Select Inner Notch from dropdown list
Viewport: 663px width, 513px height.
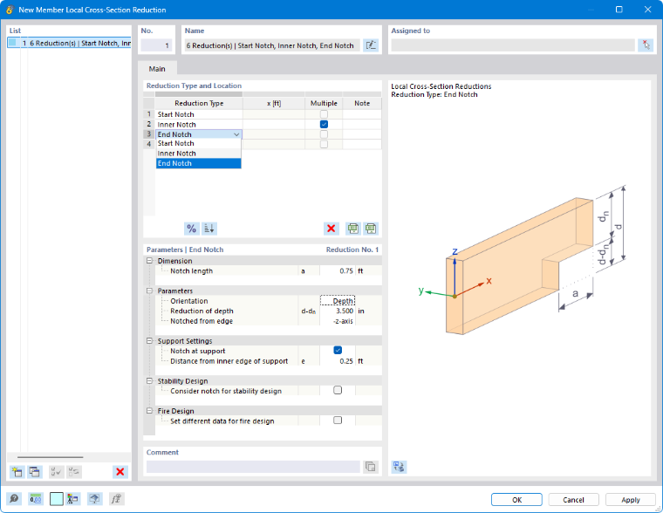pos(198,154)
